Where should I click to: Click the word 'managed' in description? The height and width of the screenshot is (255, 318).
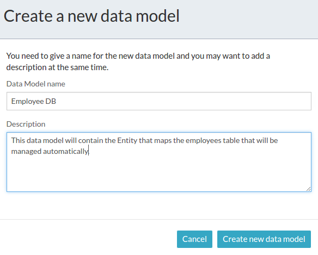point(26,151)
